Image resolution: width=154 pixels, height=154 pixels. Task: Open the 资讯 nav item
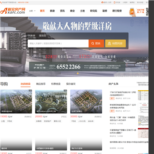pyautogui.click(x=62, y=11)
